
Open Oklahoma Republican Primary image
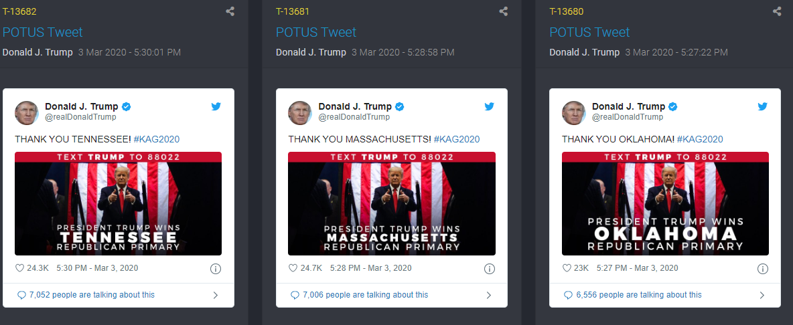[x=665, y=203]
